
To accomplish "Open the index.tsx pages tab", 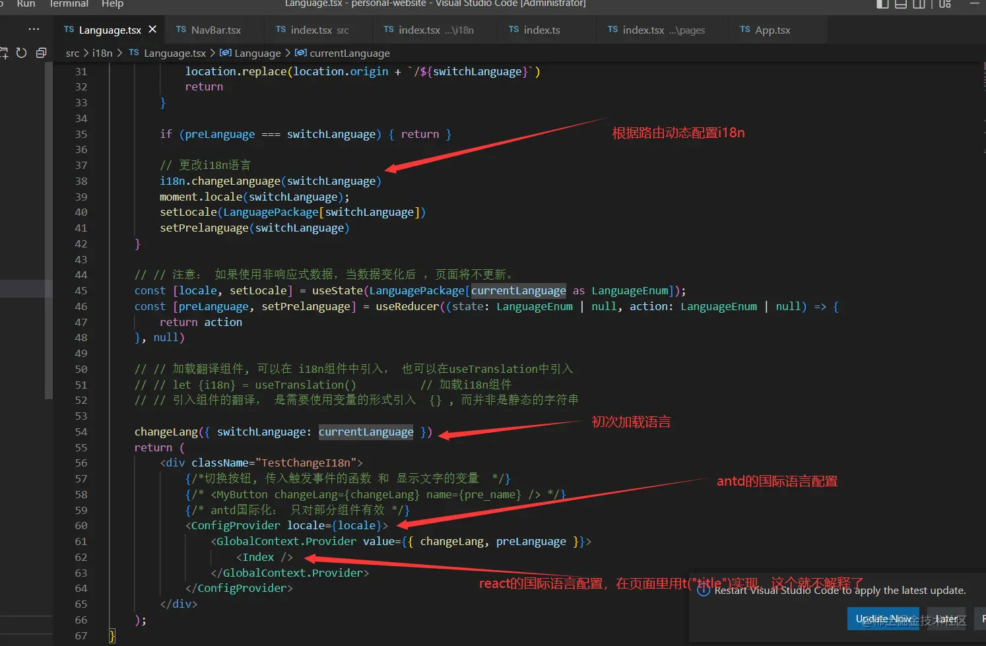I will click(663, 30).
